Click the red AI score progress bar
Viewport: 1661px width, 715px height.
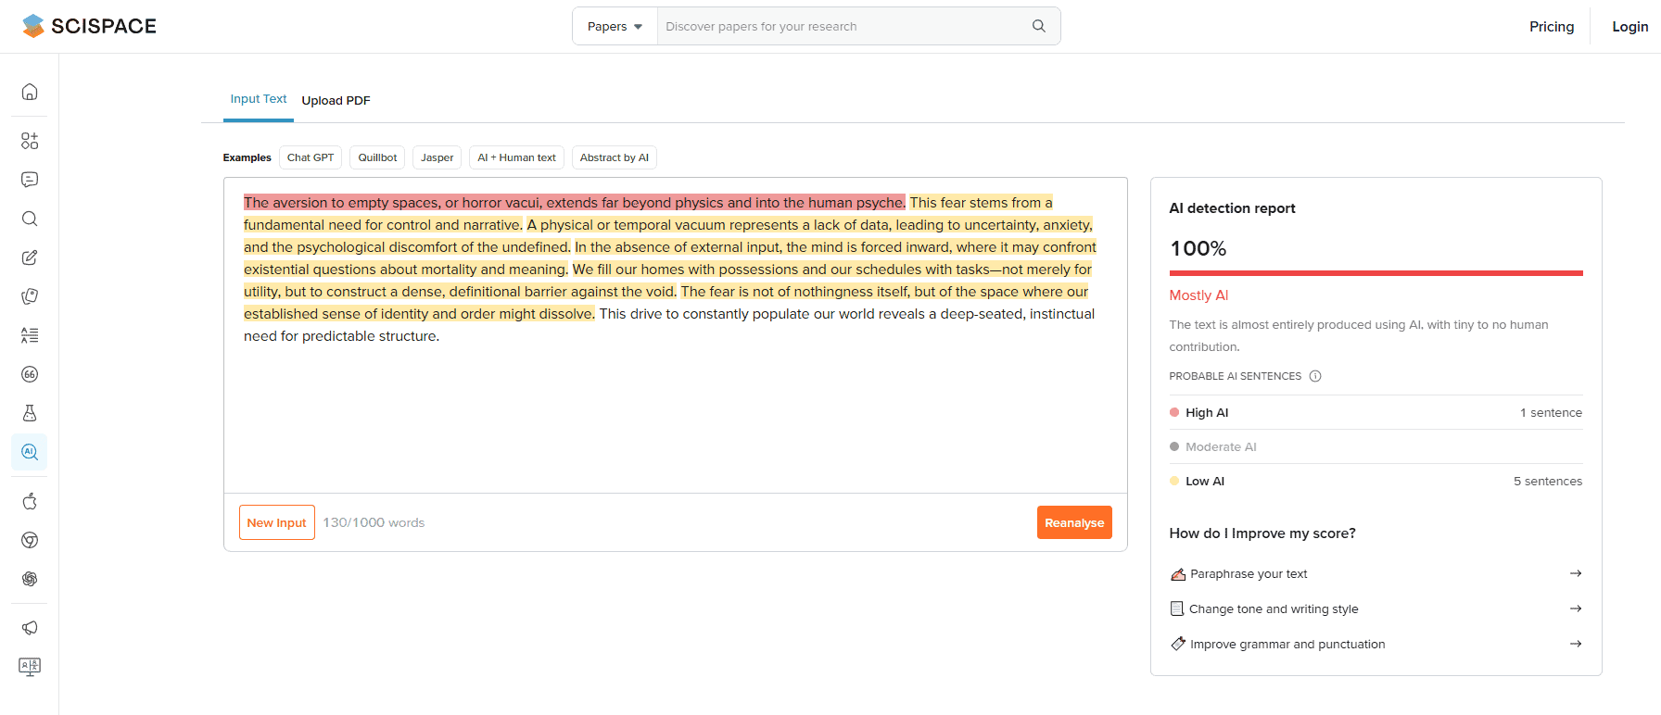(1376, 273)
